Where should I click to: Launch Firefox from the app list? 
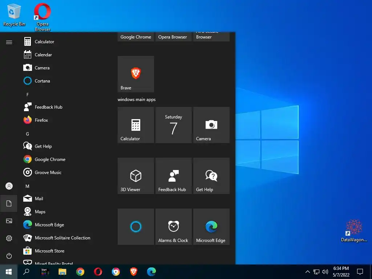pos(66,120)
